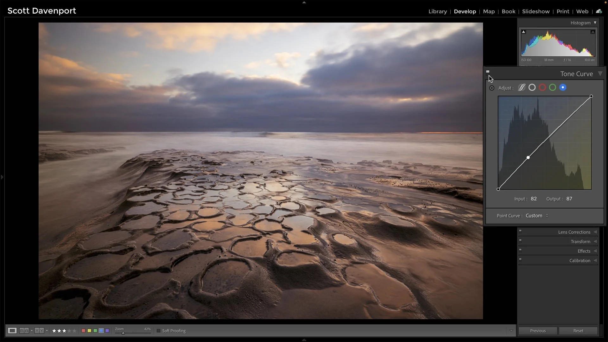The width and height of the screenshot is (608, 342).
Task: Open Loupe view in the filmstrip toolbar
Action: [x=12, y=331]
